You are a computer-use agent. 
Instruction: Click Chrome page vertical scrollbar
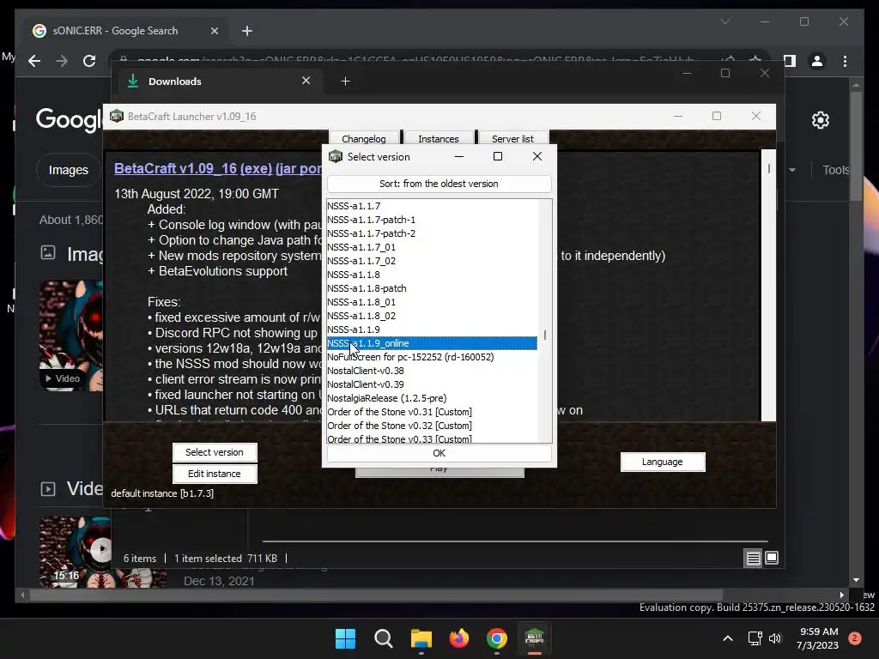click(856, 146)
